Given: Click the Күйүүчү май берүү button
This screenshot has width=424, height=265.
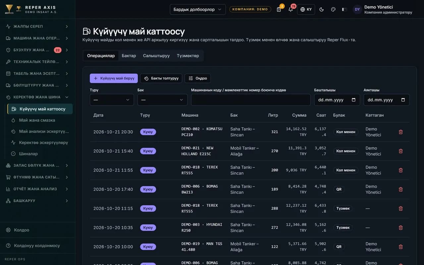Looking at the screenshot, I should pyautogui.click(x=114, y=78).
